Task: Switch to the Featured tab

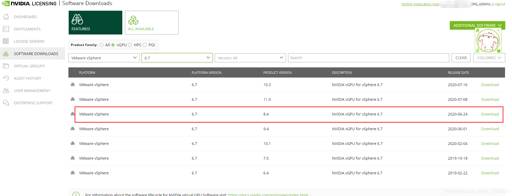Action: click(95, 22)
